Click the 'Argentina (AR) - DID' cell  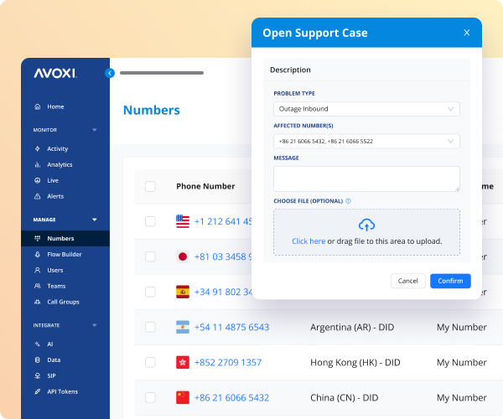(352, 328)
